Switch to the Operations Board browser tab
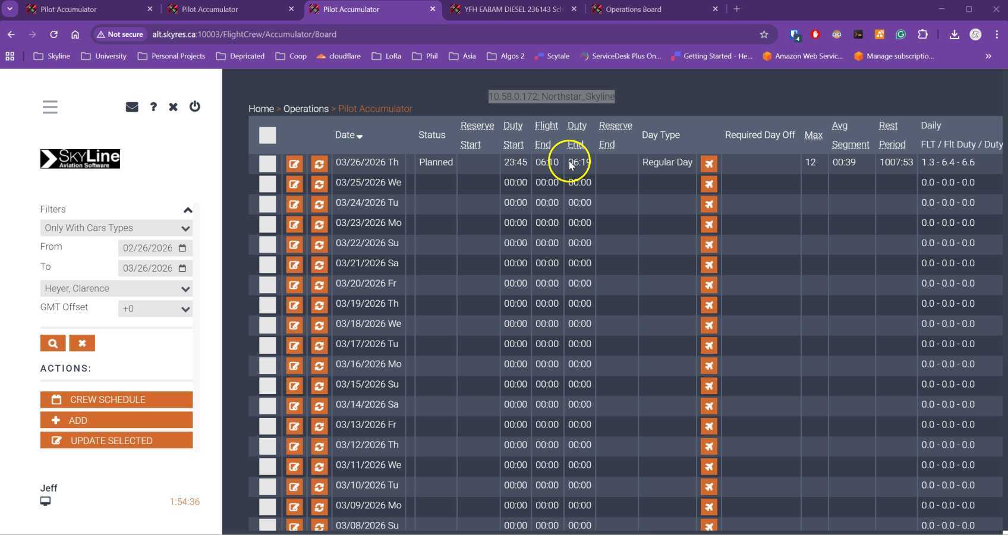1008x535 pixels. pos(654,10)
